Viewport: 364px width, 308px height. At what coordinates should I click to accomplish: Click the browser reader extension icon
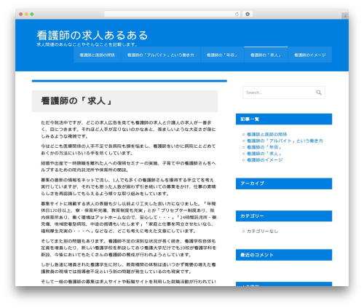(x=248, y=14)
